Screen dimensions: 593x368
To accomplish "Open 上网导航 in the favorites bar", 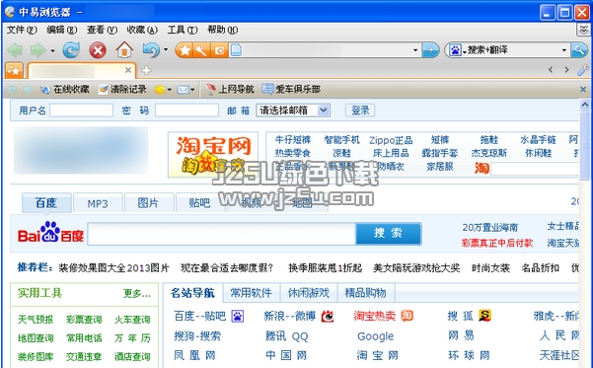I will point(230,89).
